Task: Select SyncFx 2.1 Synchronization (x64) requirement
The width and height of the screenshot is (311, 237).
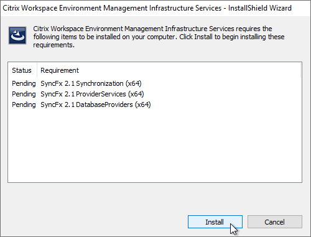Action: click(91, 83)
